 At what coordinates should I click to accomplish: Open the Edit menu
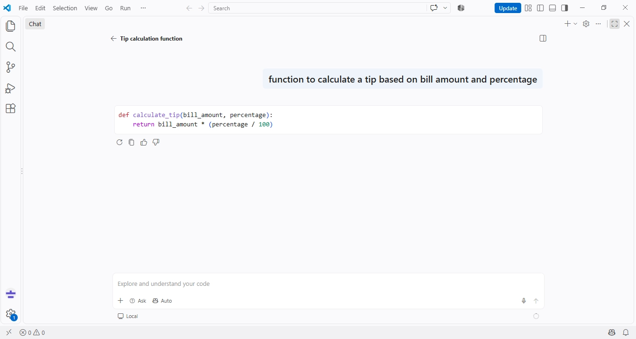point(40,8)
